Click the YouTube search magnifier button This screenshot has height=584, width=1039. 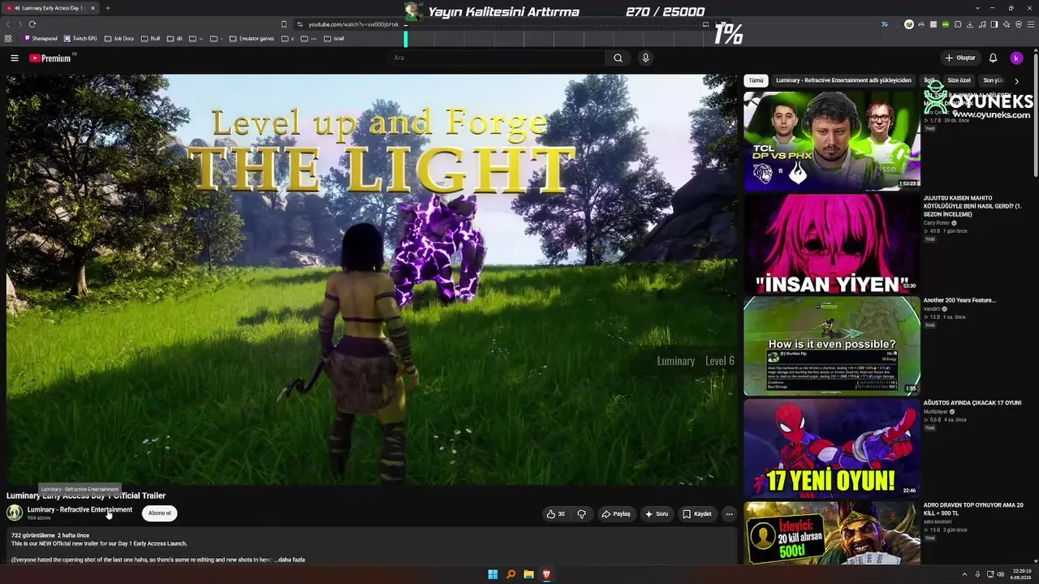tap(618, 58)
